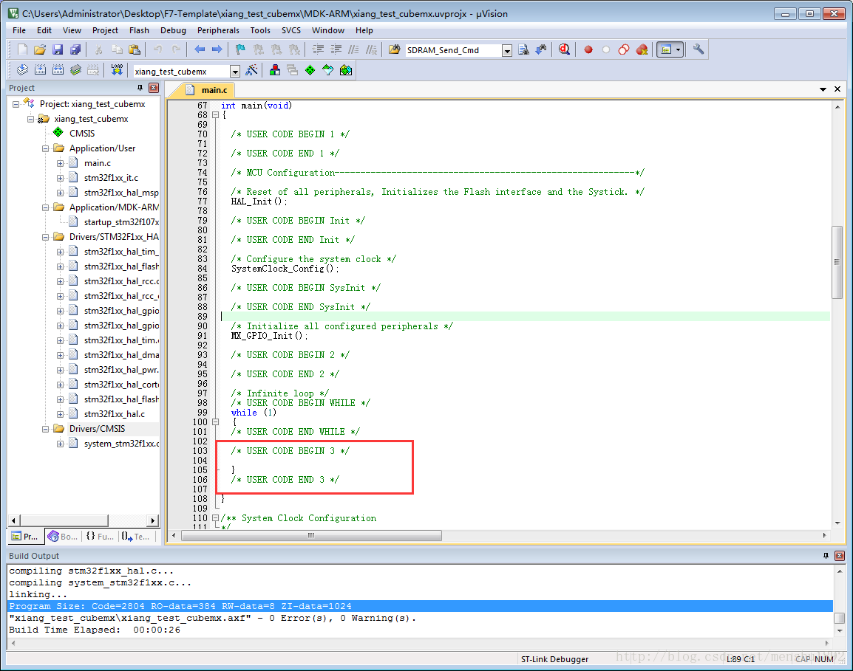Expand stm32f1xx_it.c dependencies
853x671 pixels.
[x=61, y=178]
